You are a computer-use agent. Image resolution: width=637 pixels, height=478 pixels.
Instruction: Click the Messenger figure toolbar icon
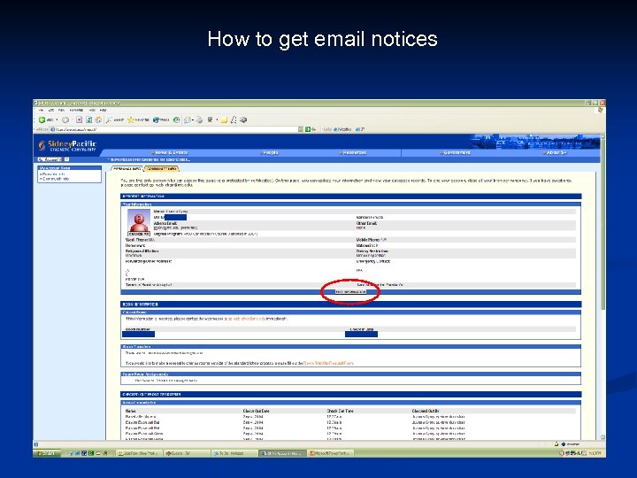(x=234, y=119)
